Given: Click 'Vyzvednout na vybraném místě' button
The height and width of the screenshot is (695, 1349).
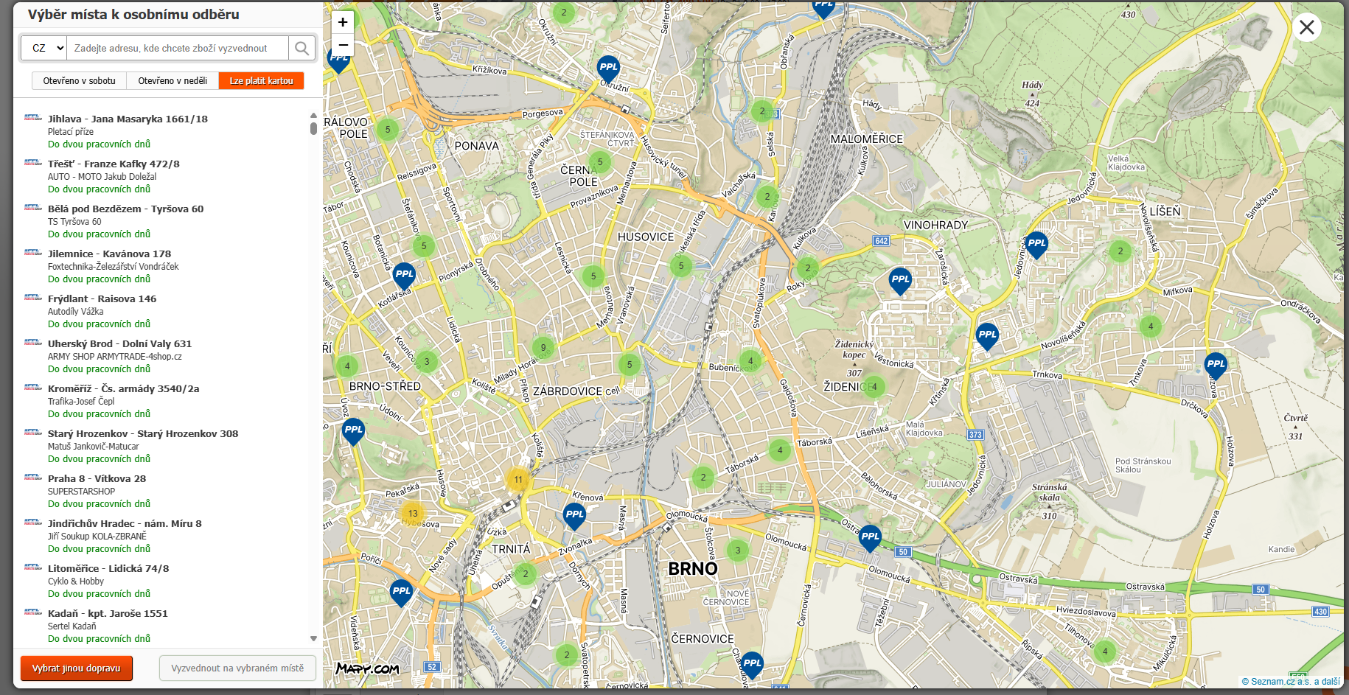Looking at the screenshot, I should pos(237,668).
